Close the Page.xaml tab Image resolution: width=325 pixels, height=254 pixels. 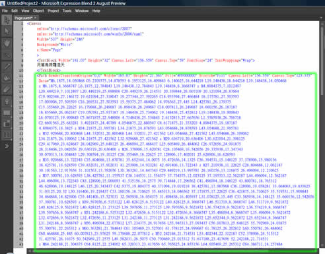point(35,18)
